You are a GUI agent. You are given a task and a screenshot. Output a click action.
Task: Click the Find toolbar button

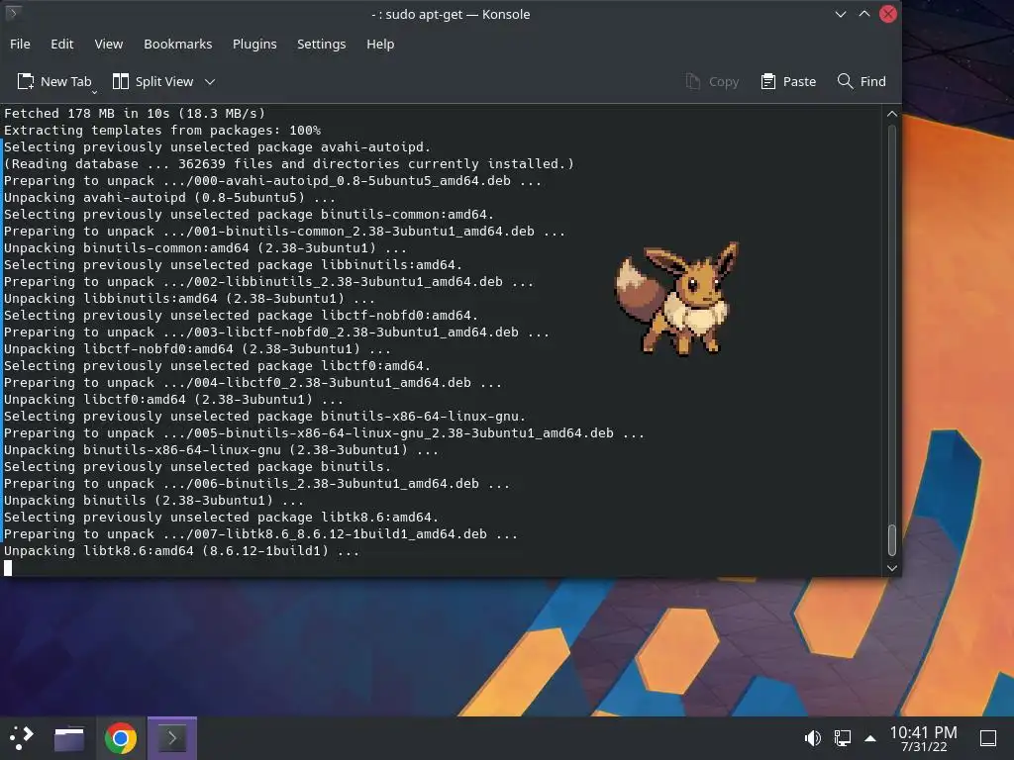click(862, 81)
